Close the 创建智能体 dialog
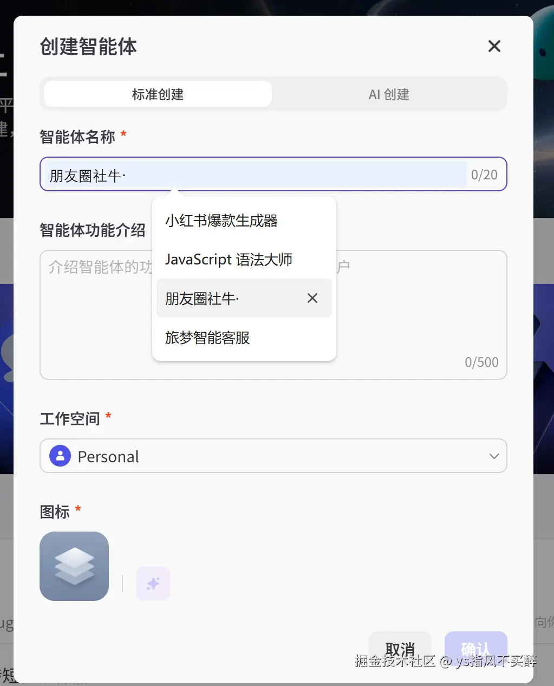554x686 pixels. 494,47
